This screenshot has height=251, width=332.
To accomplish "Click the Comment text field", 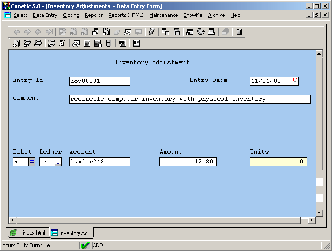I will tap(190, 99).
